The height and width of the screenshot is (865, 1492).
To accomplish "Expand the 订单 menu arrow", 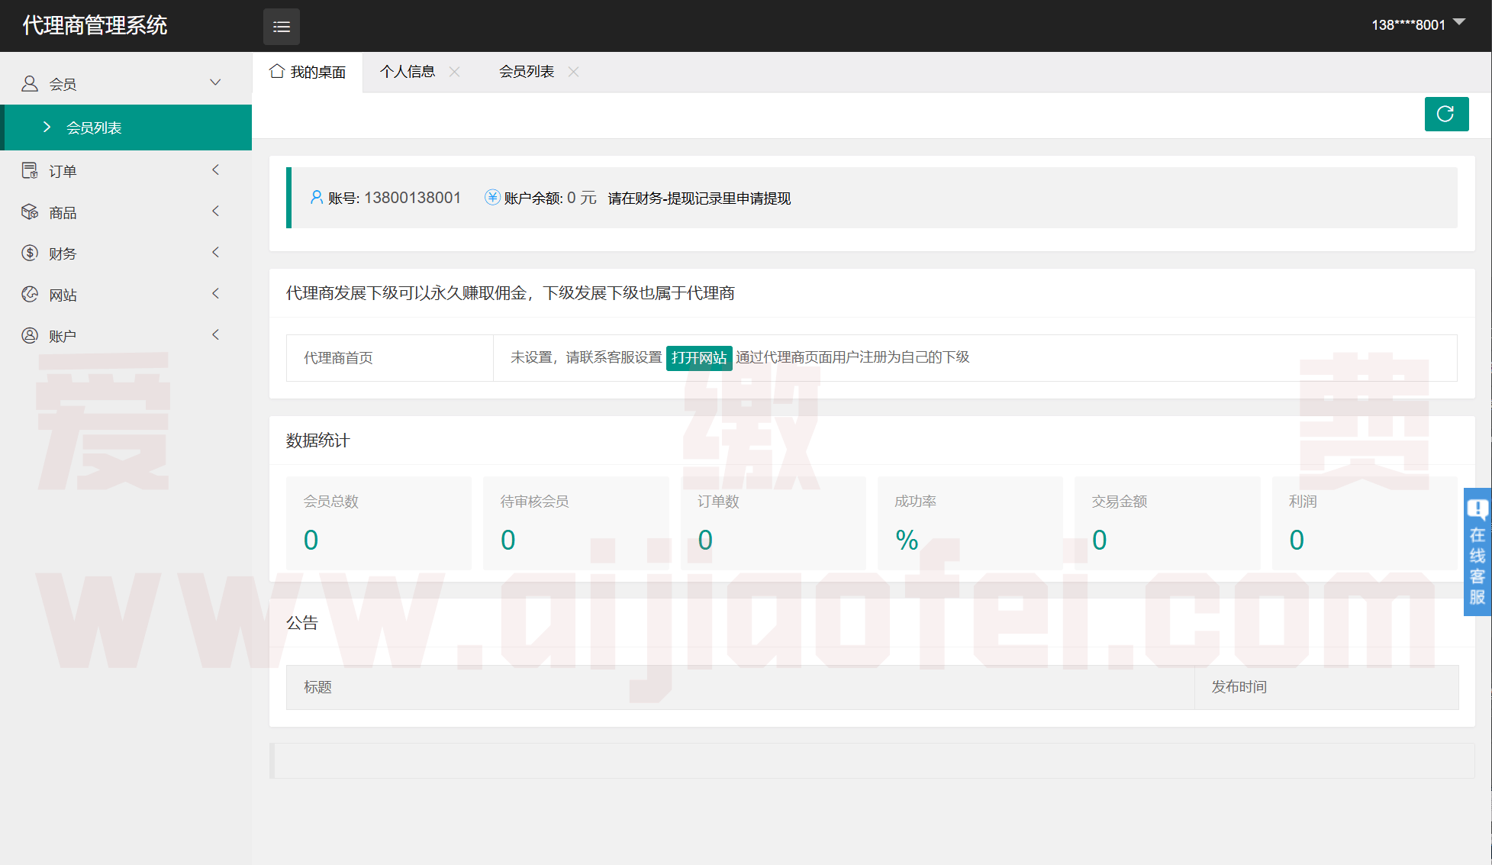I will pyautogui.click(x=215, y=170).
